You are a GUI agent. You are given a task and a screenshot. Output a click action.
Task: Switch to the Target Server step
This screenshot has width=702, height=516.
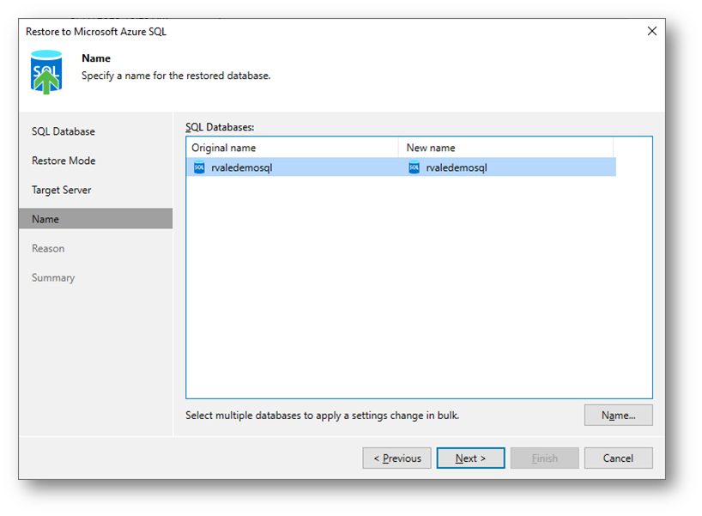point(62,190)
